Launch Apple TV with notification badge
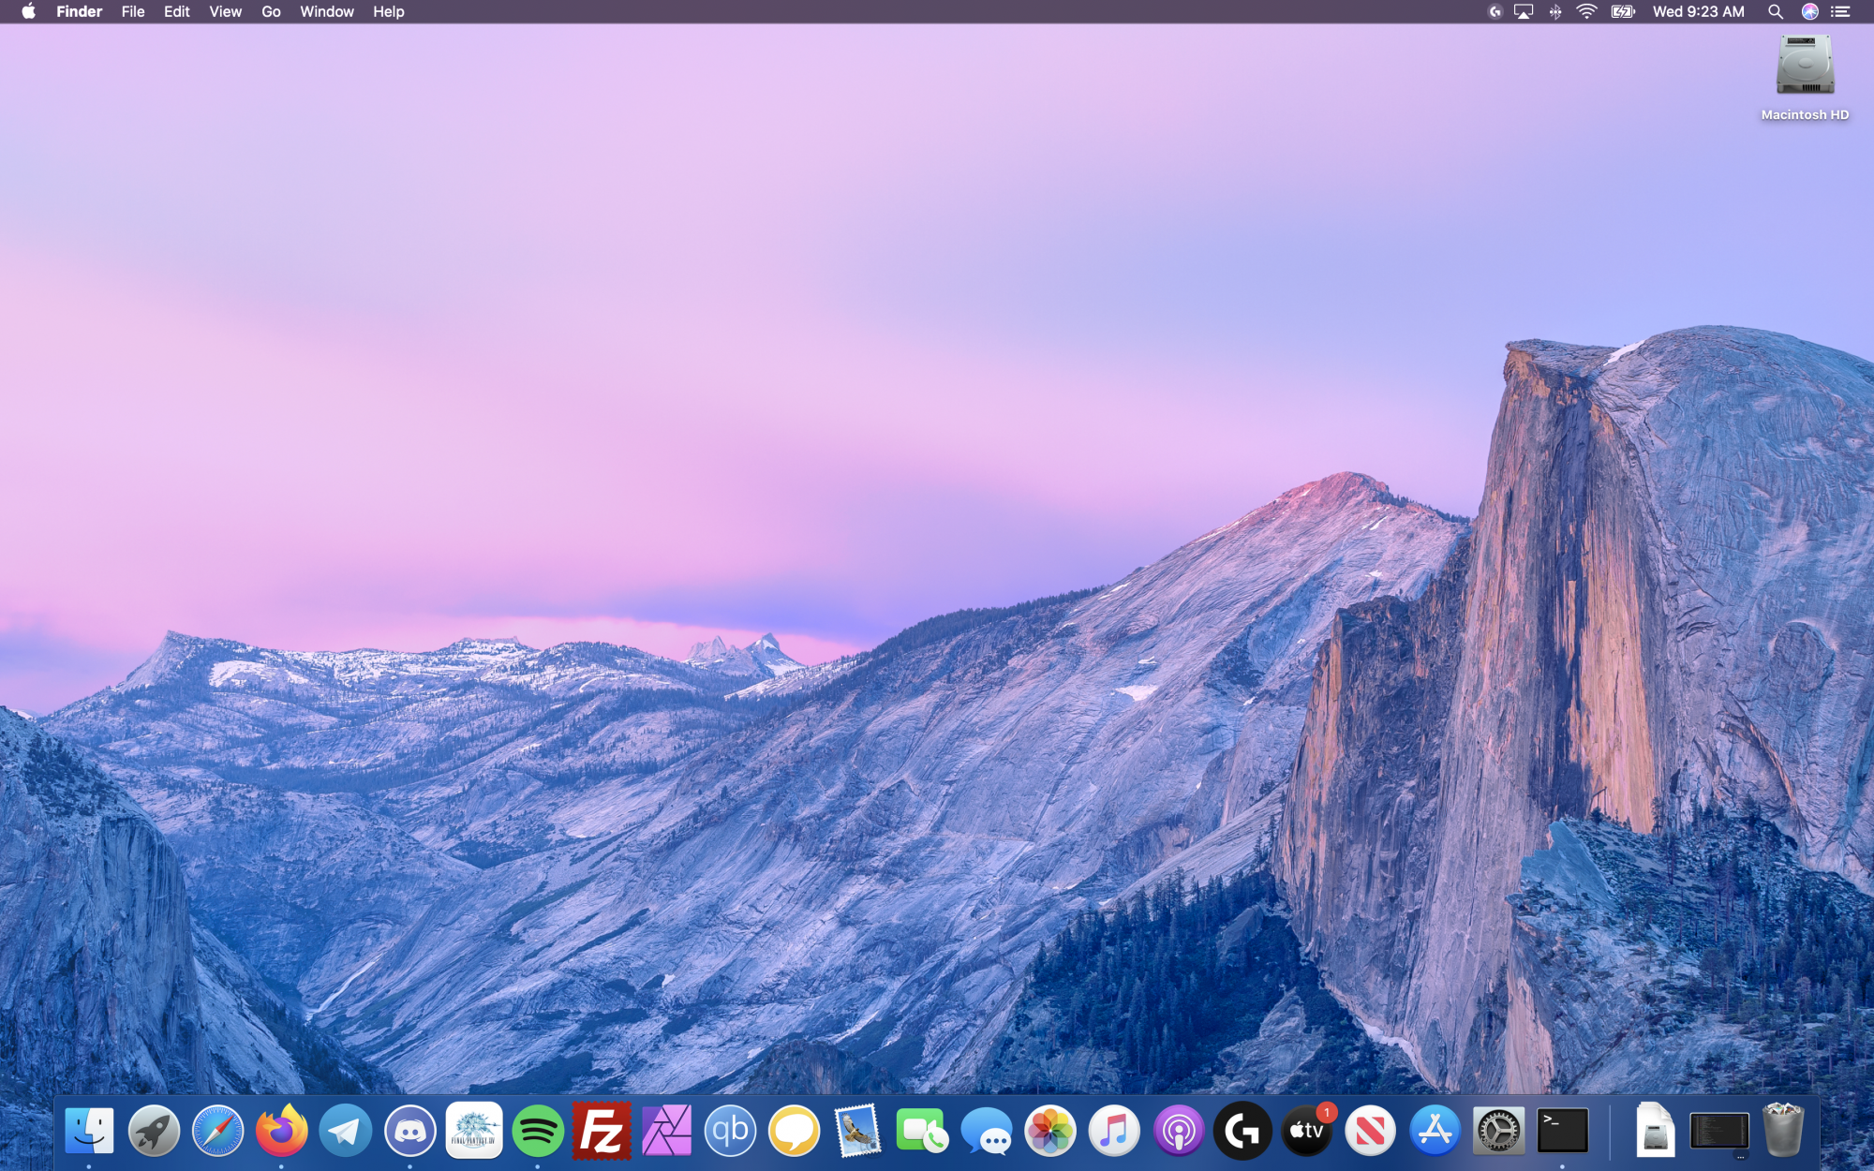1874x1171 pixels. [1306, 1131]
